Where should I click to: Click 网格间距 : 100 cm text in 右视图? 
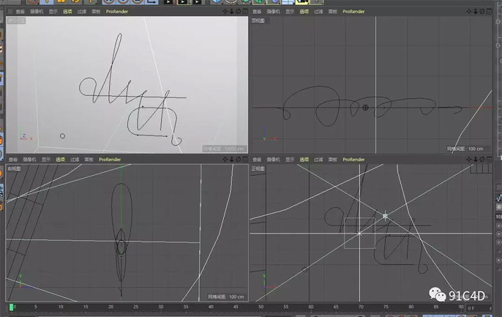[226, 297]
